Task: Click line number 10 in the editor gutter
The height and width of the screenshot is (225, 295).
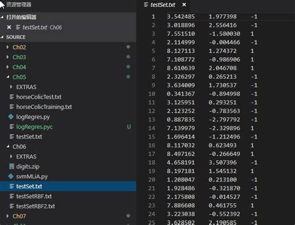Action: click(x=152, y=94)
